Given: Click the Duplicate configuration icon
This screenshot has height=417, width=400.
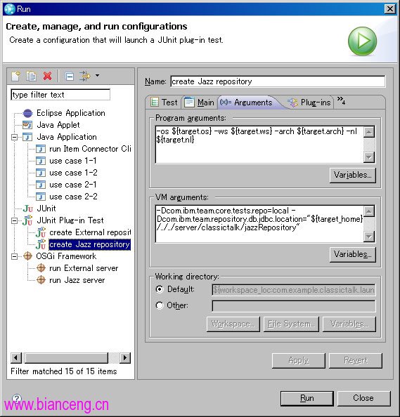Looking at the screenshot, I should pyautogui.click(x=31, y=76).
